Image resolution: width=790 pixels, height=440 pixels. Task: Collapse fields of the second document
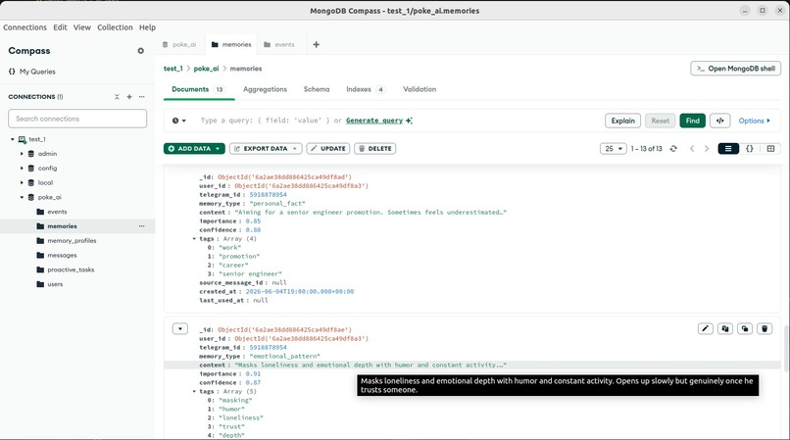180,328
